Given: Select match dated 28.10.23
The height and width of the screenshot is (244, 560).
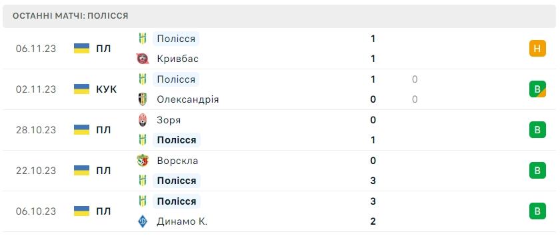Looking at the screenshot, I should (x=280, y=130).
